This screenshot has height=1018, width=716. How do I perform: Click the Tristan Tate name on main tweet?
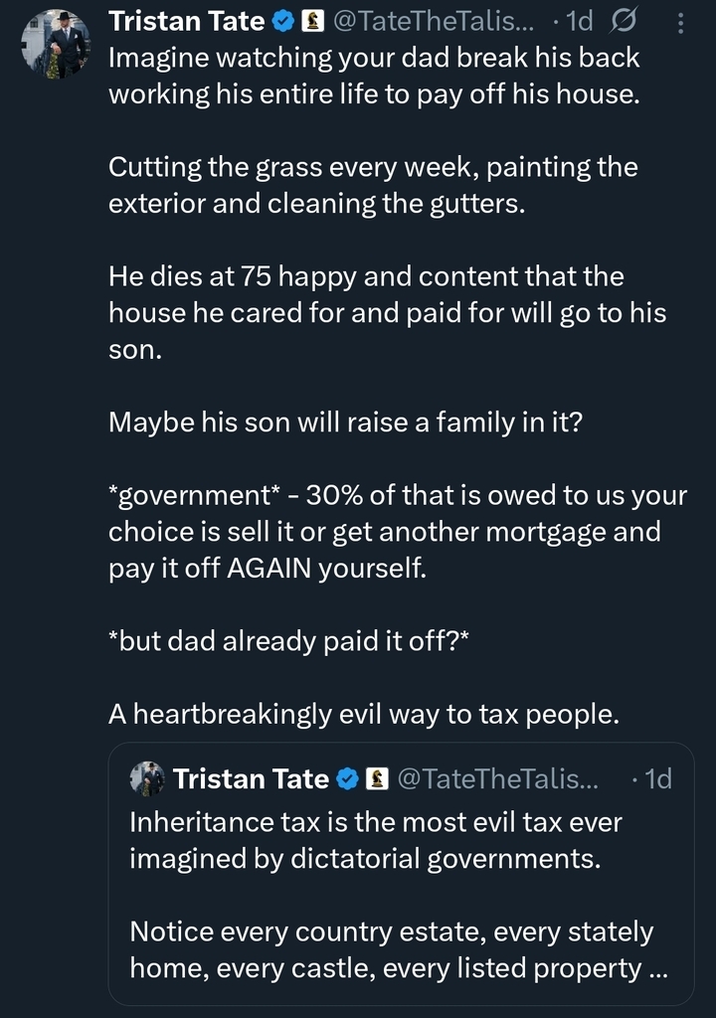187,20
